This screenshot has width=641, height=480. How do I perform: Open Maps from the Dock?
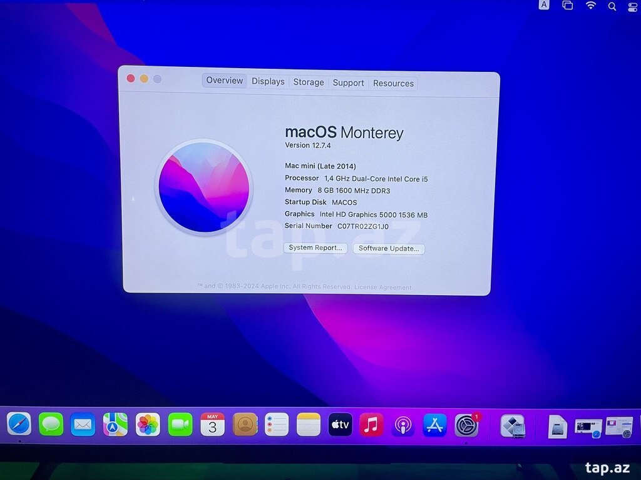(115, 424)
